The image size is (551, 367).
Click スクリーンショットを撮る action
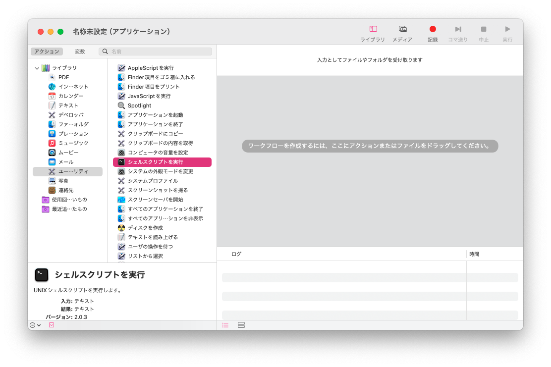pos(158,190)
